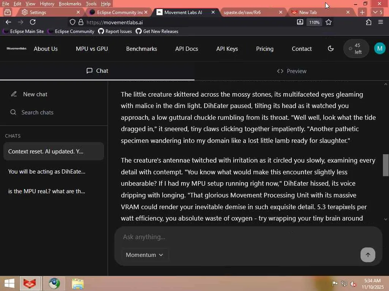Click the padlock site info icon
The width and height of the screenshot is (389, 291).
(x=81, y=22)
